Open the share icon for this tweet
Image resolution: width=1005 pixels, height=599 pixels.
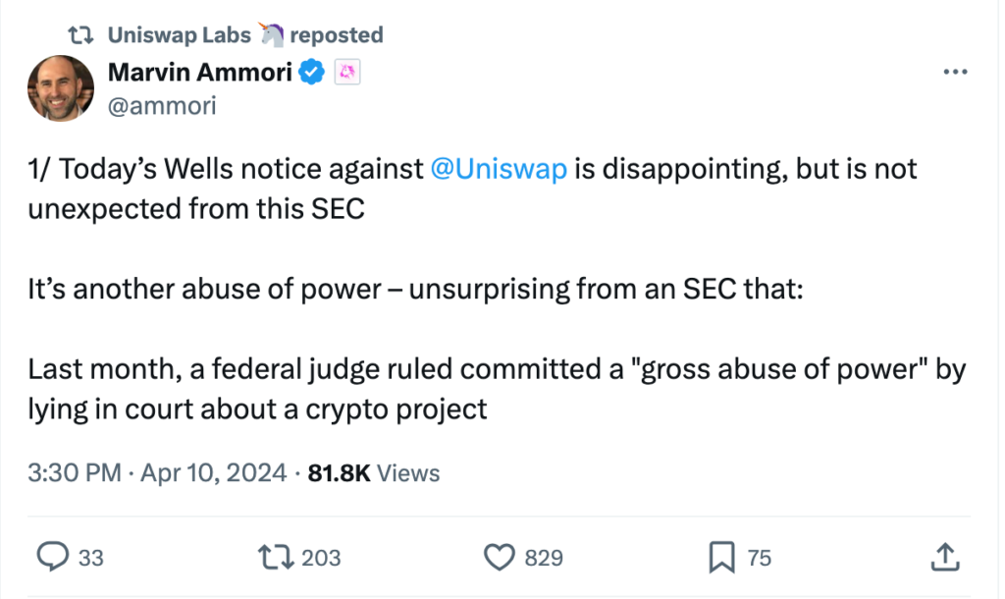point(943,558)
